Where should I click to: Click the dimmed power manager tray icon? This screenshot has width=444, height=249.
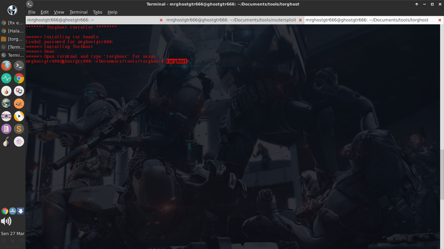pyautogui.click(x=21, y=241)
